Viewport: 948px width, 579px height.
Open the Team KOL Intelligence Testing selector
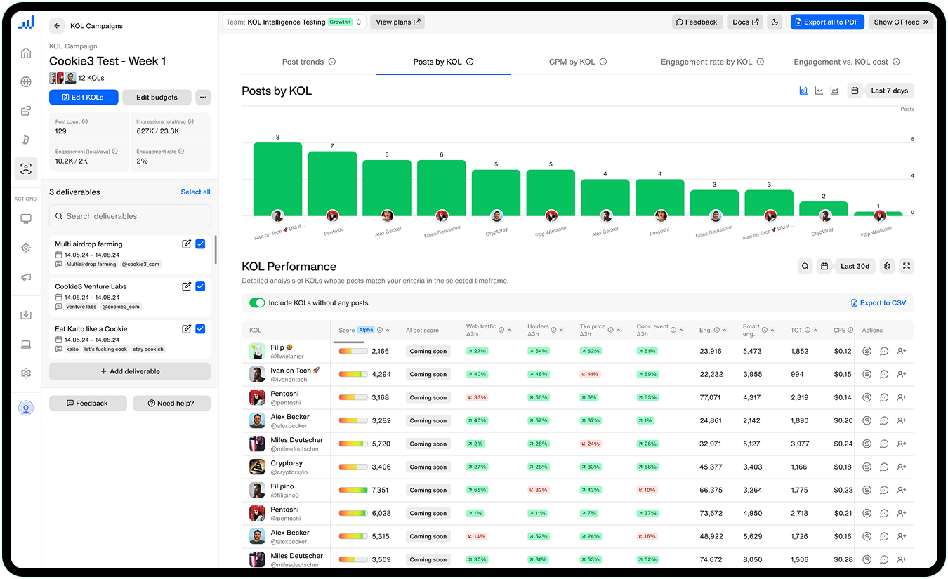tap(294, 22)
